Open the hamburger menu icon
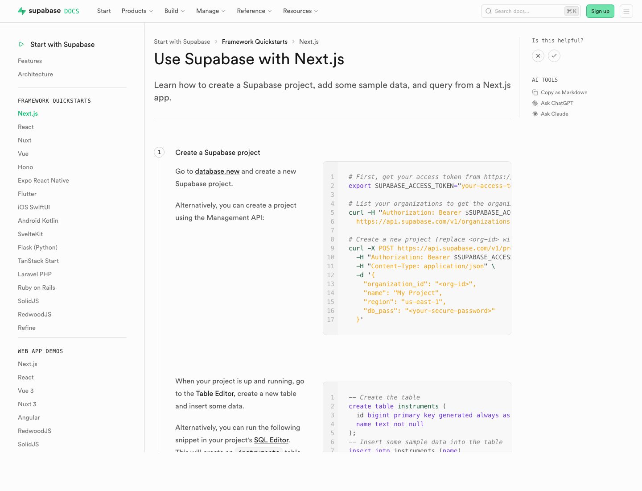642x491 pixels. point(626,11)
